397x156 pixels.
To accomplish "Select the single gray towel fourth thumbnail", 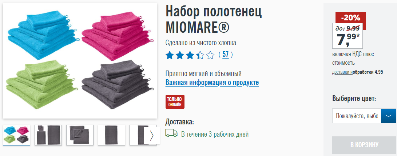I will click(x=111, y=135).
